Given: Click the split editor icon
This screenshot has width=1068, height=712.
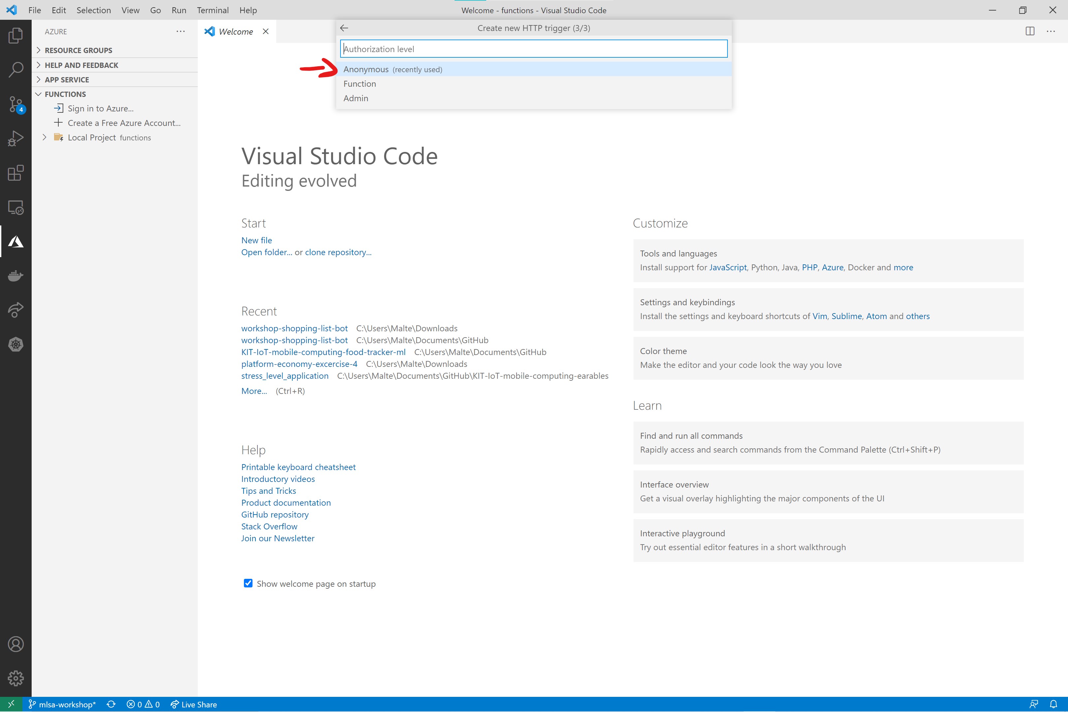Looking at the screenshot, I should point(1030,31).
